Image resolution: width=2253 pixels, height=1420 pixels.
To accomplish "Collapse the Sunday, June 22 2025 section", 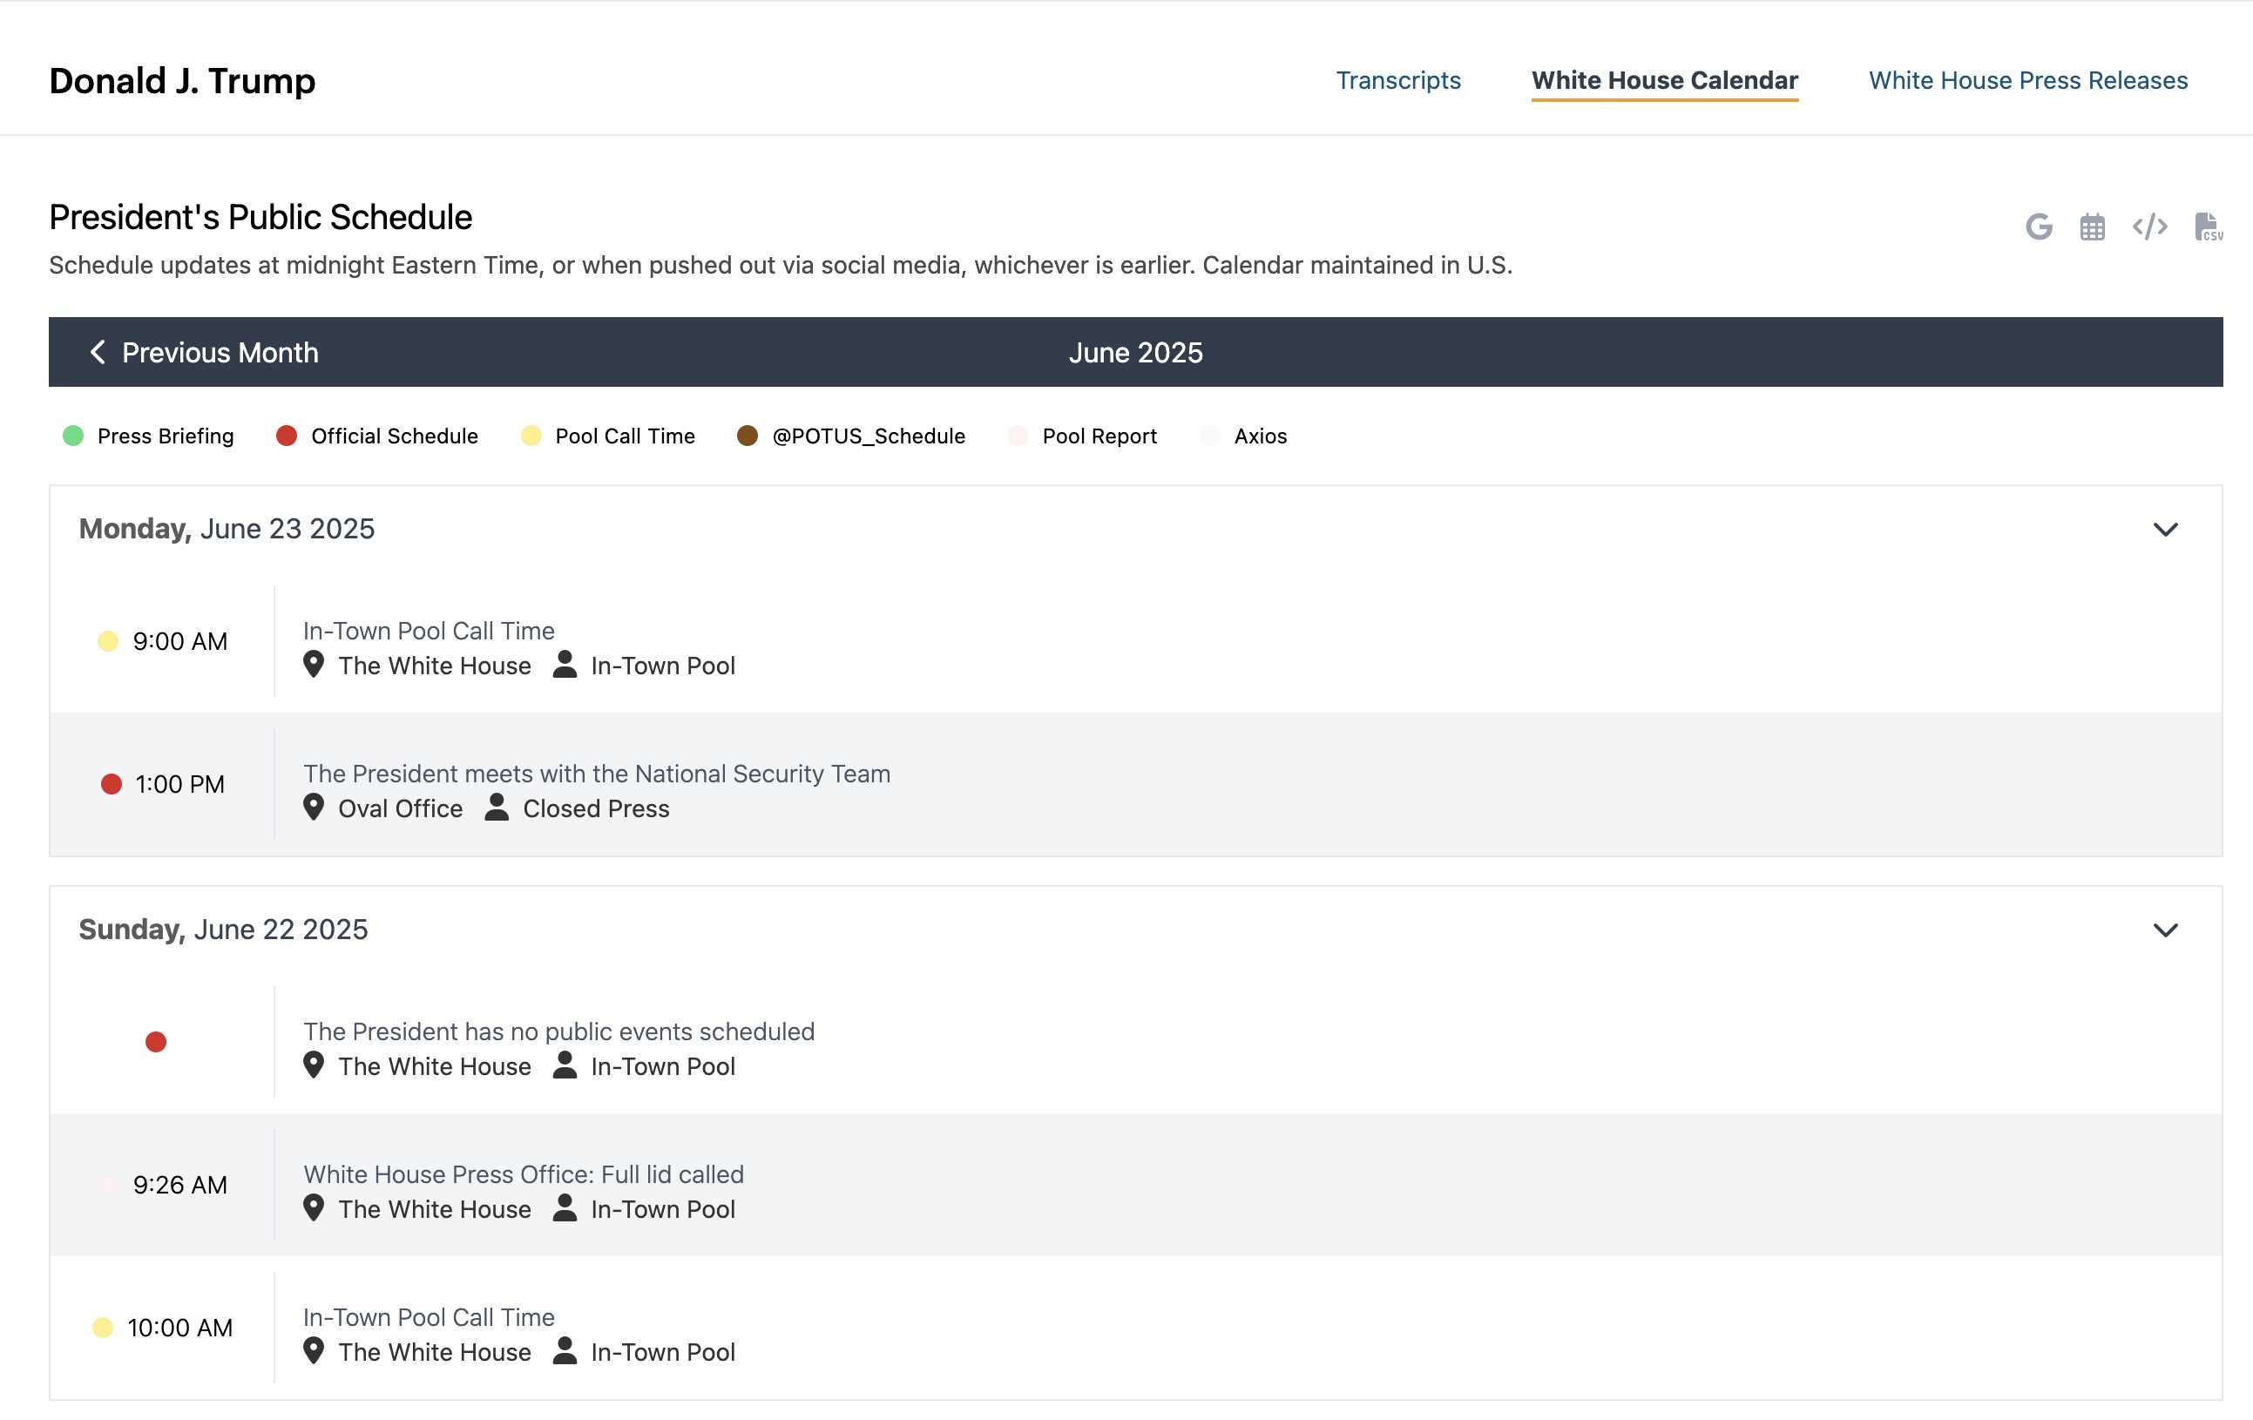I will click(2165, 930).
